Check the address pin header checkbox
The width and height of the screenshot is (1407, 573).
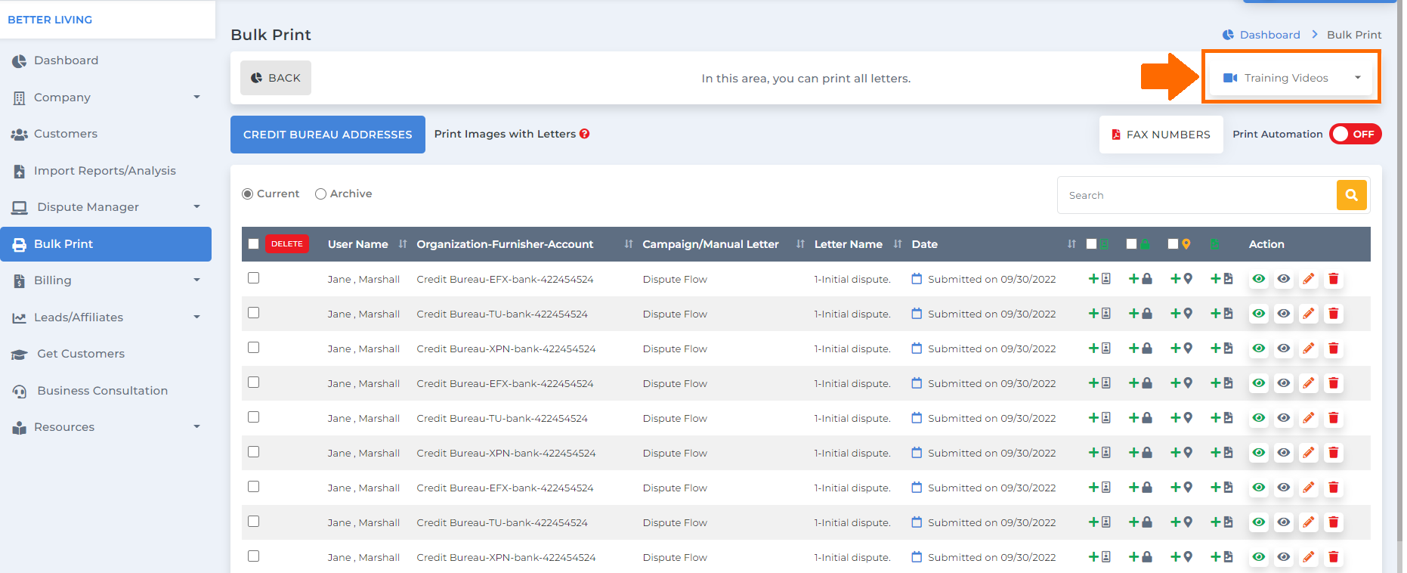1174,244
